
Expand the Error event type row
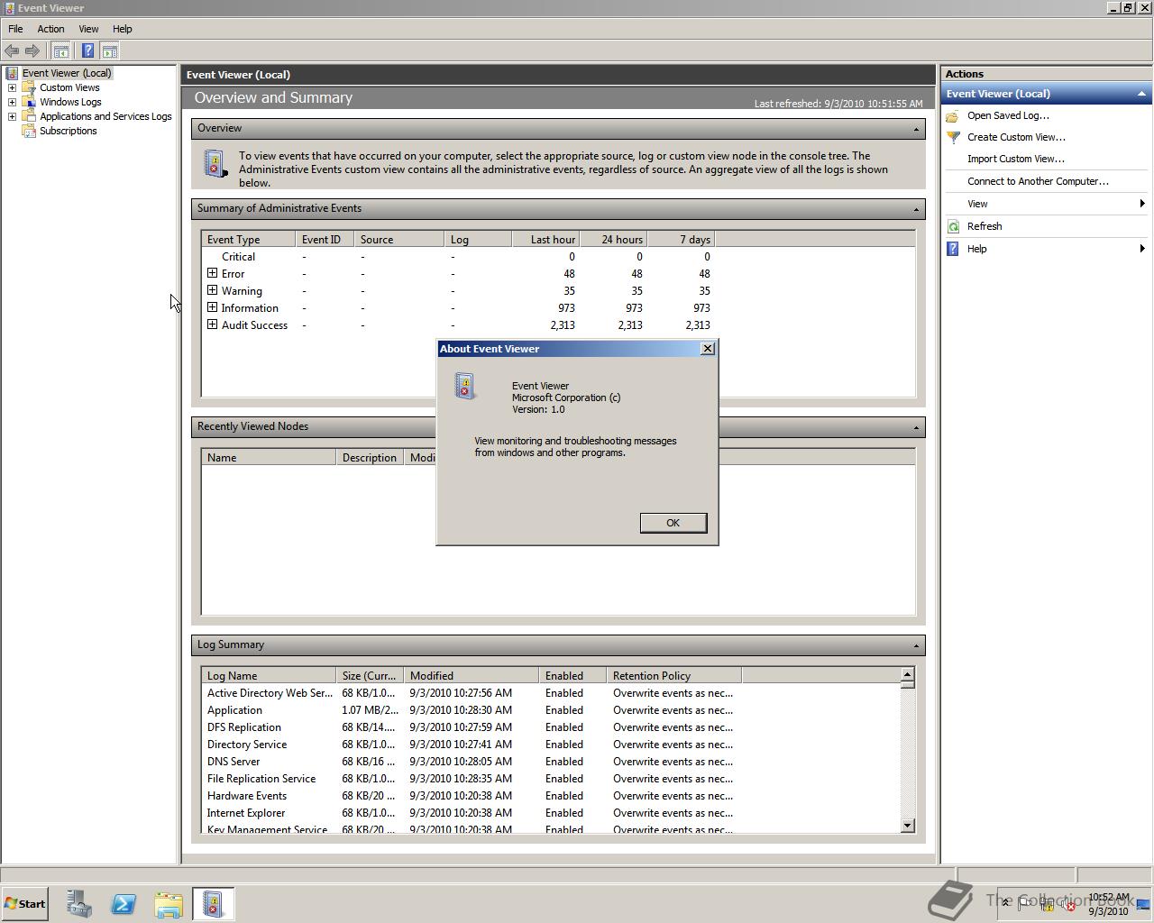point(212,273)
